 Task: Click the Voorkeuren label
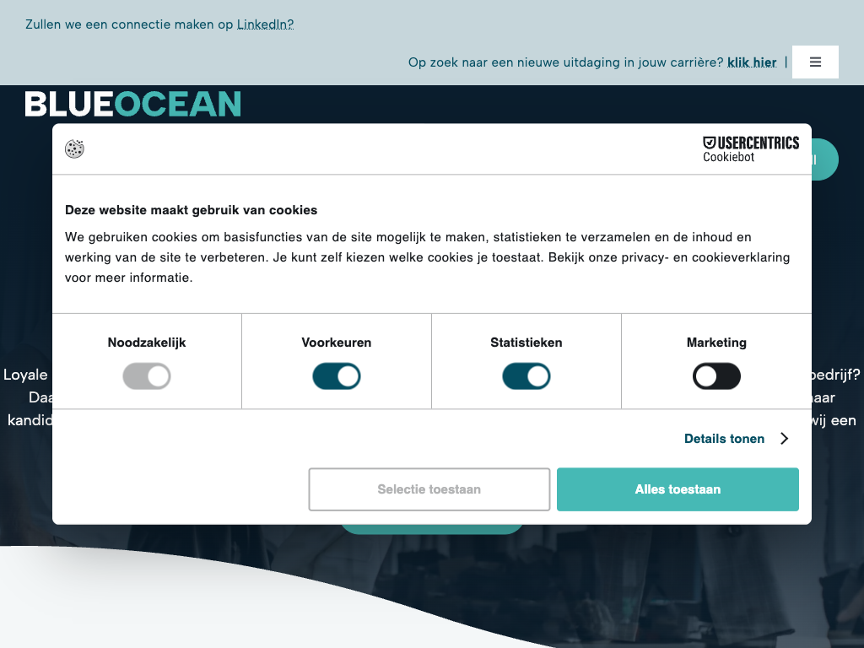(337, 343)
